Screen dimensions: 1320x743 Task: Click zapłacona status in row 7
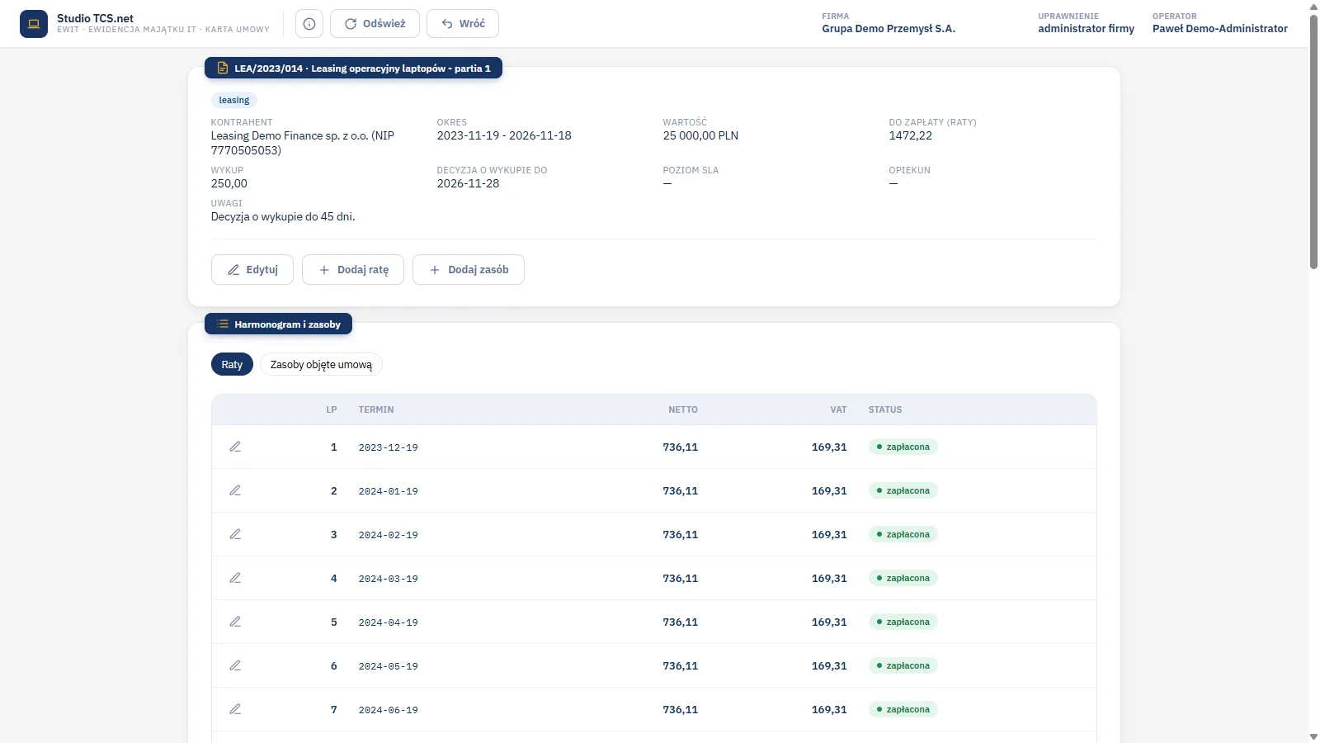(903, 709)
